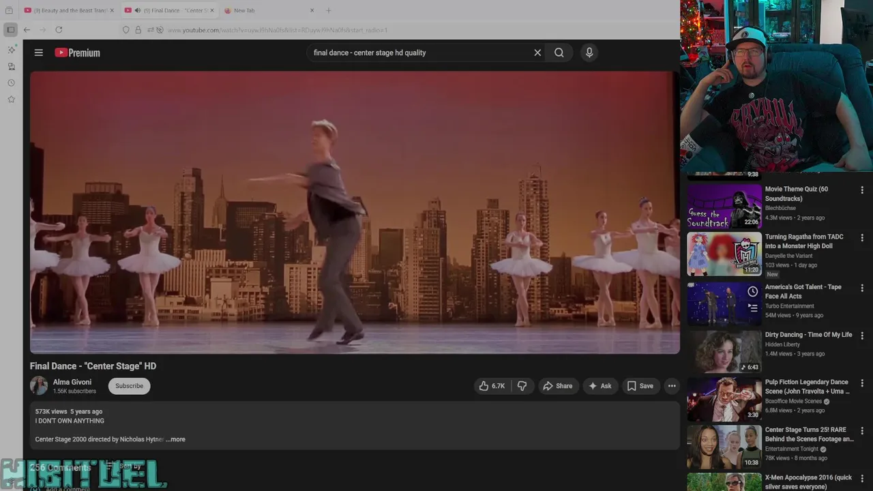Click the Turbo Entertainment channel name
Screen dimensions: 873x491
click(x=790, y=306)
